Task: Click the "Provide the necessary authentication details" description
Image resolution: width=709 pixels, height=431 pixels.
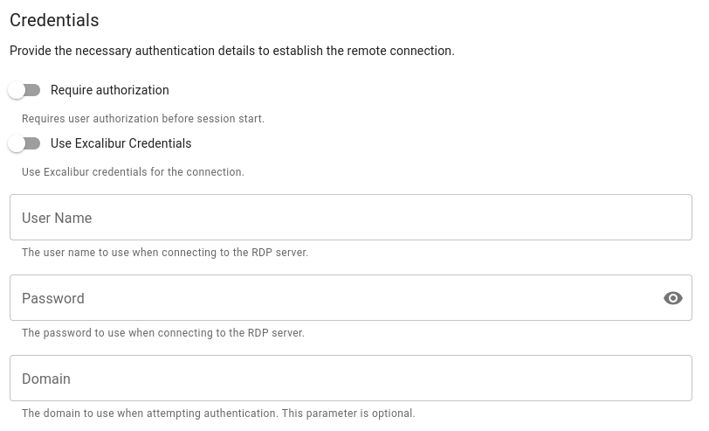Action: pyautogui.click(x=231, y=51)
